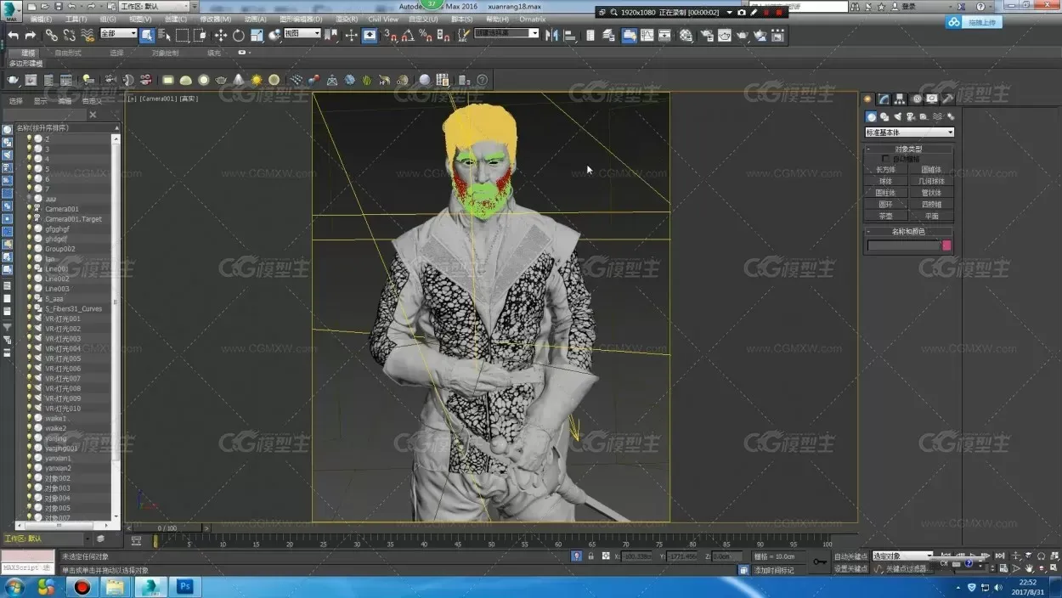The width and height of the screenshot is (1062, 598).
Task: Toggle the Angle Snap button
Action: point(408,35)
